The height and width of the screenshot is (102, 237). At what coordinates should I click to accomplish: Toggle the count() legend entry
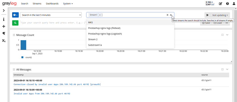[27, 57]
